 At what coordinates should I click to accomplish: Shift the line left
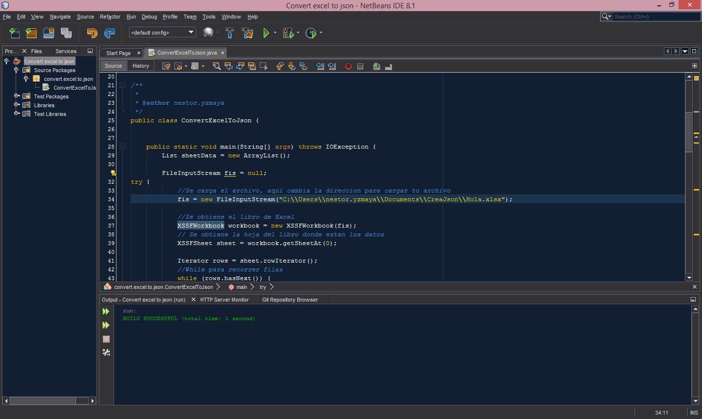(x=320, y=66)
